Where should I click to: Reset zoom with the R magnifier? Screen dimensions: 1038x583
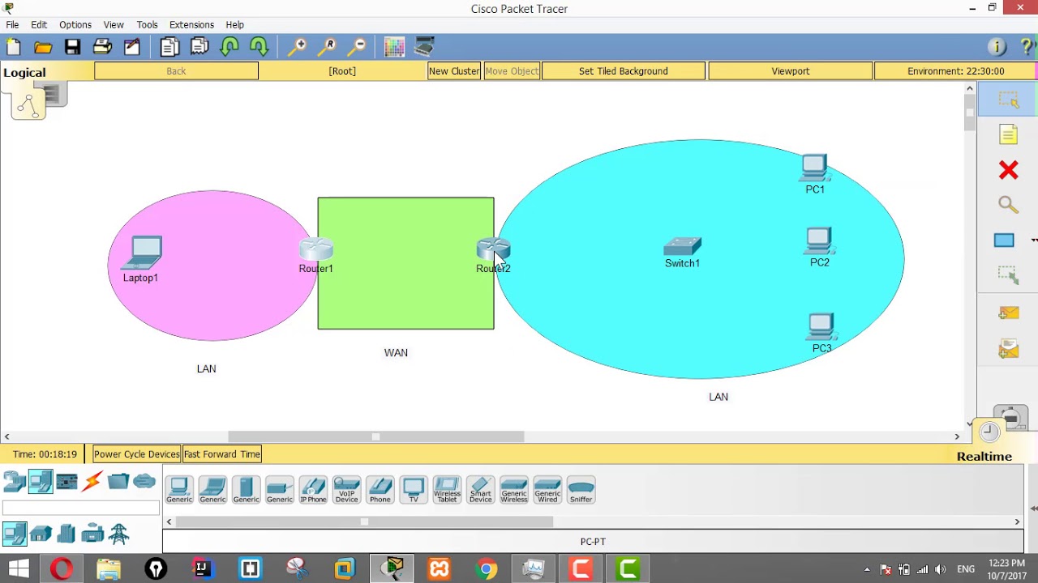[327, 47]
